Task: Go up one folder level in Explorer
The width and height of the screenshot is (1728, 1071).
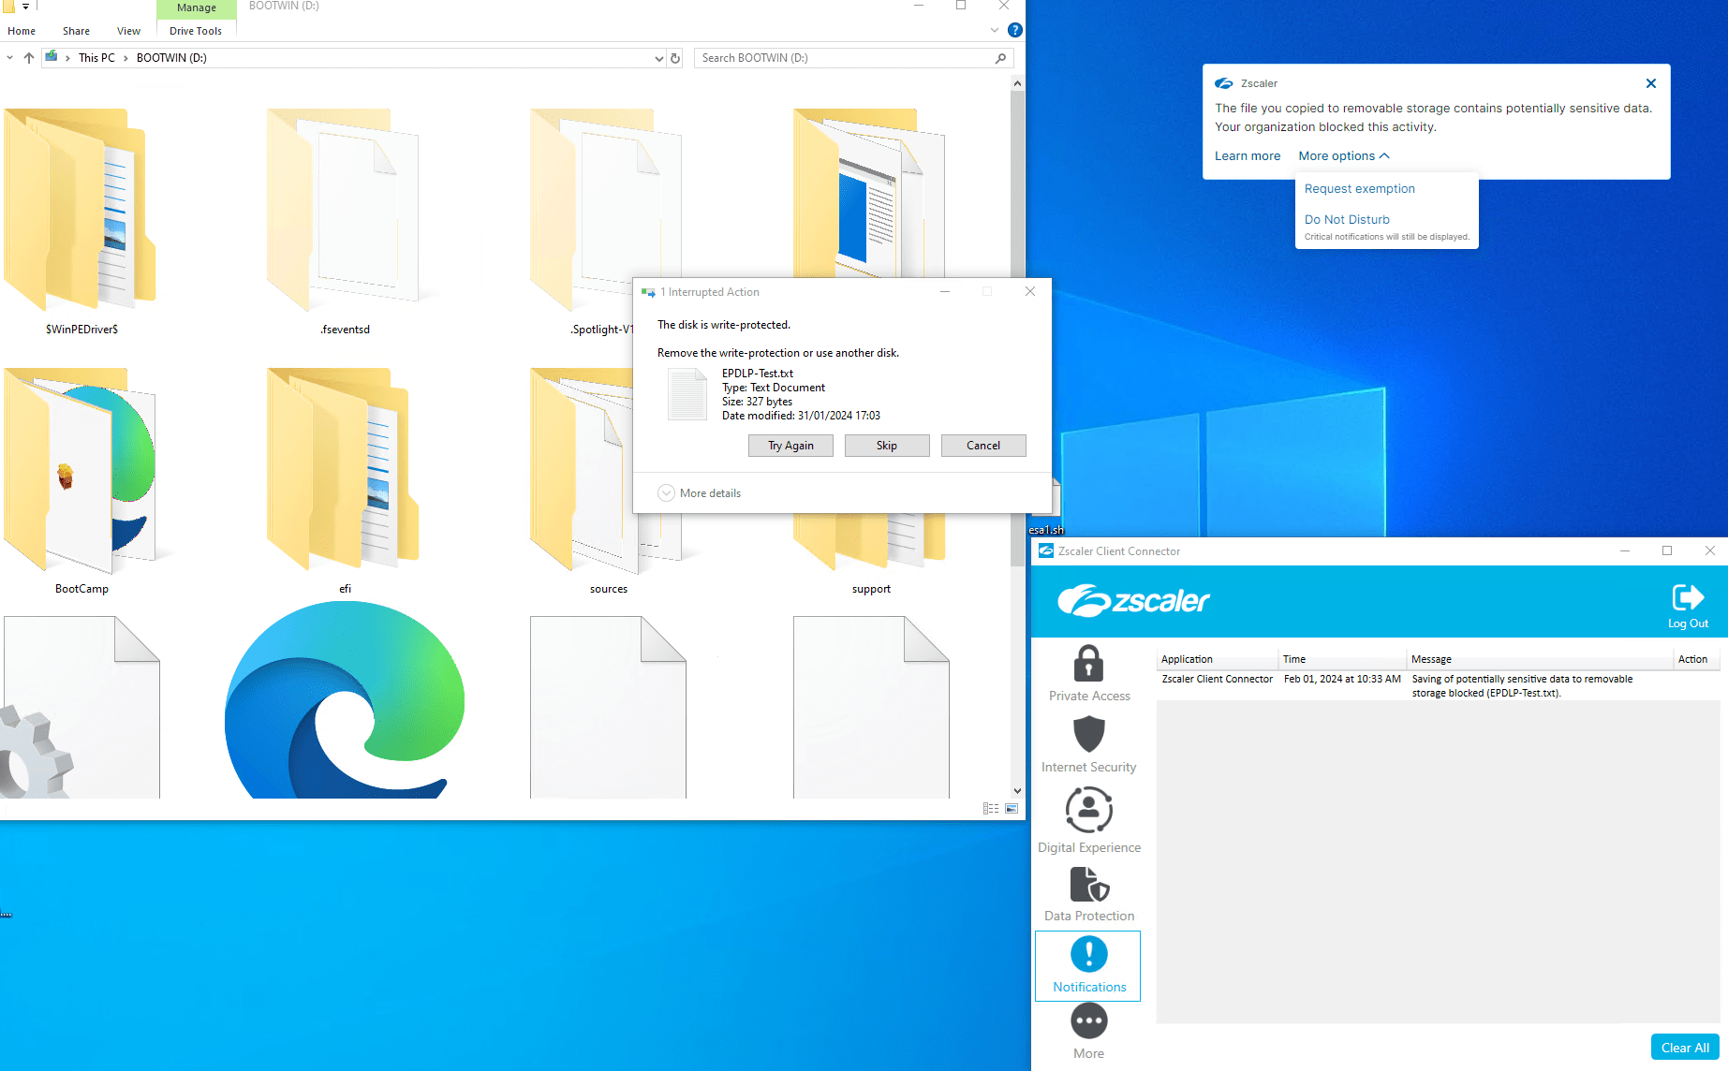Action: [x=29, y=58]
